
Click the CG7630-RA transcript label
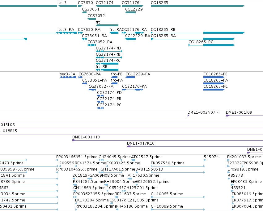coord(89,30)
